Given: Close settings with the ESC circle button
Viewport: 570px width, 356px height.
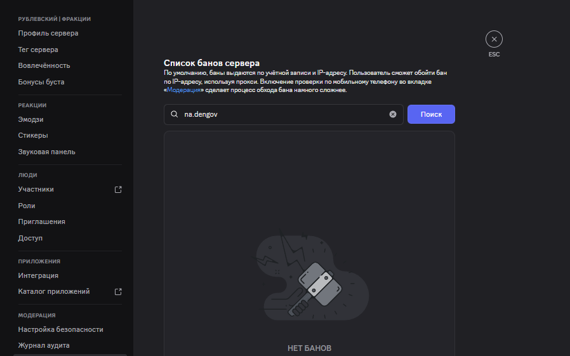Looking at the screenshot, I should [x=494, y=39].
